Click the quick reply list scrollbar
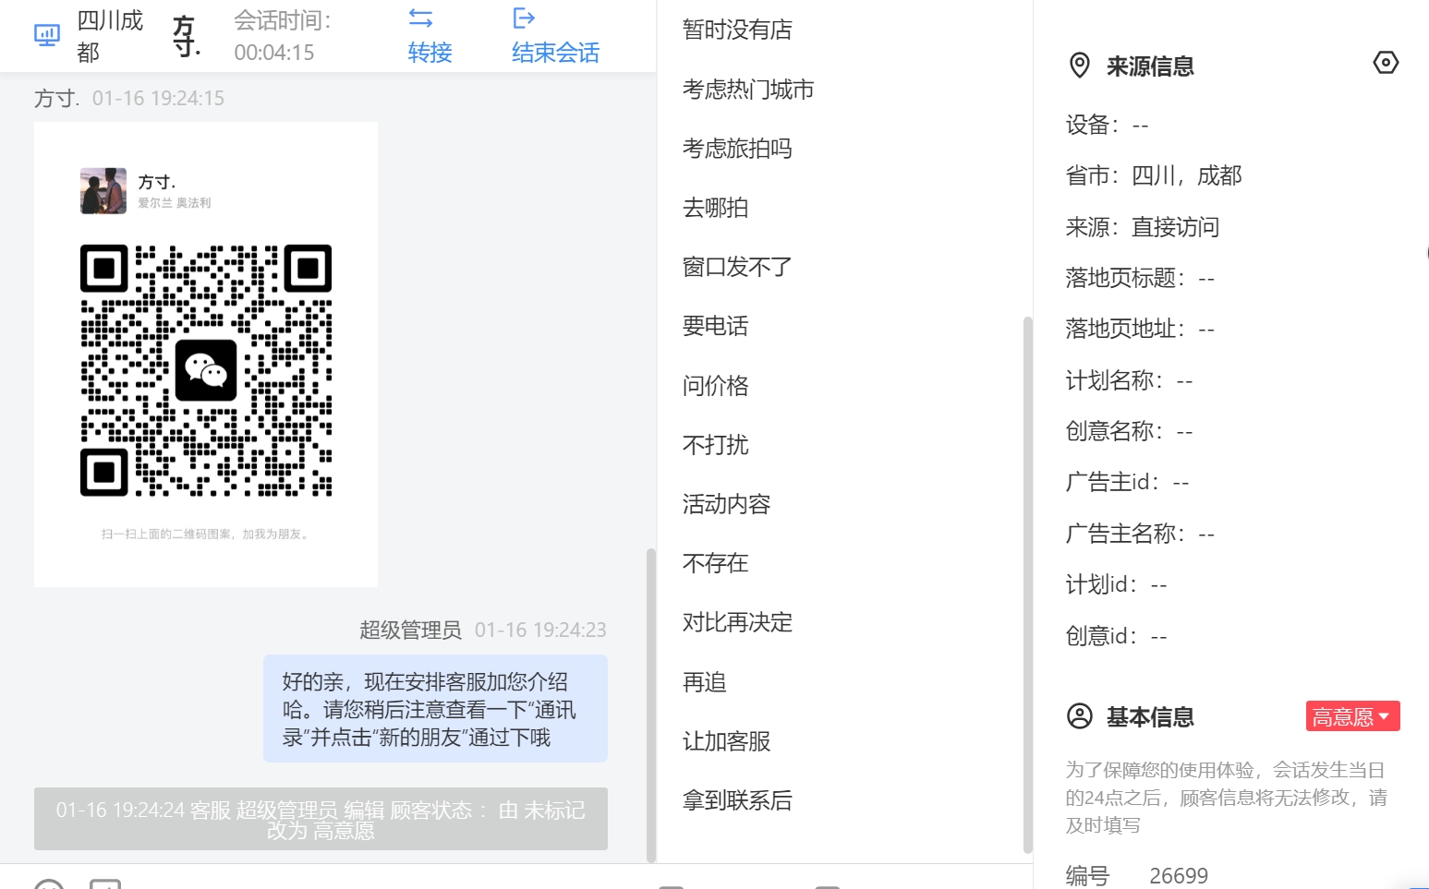The width and height of the screenshot is (1429, 889). pyautogui.click(x=1027, y=585)
